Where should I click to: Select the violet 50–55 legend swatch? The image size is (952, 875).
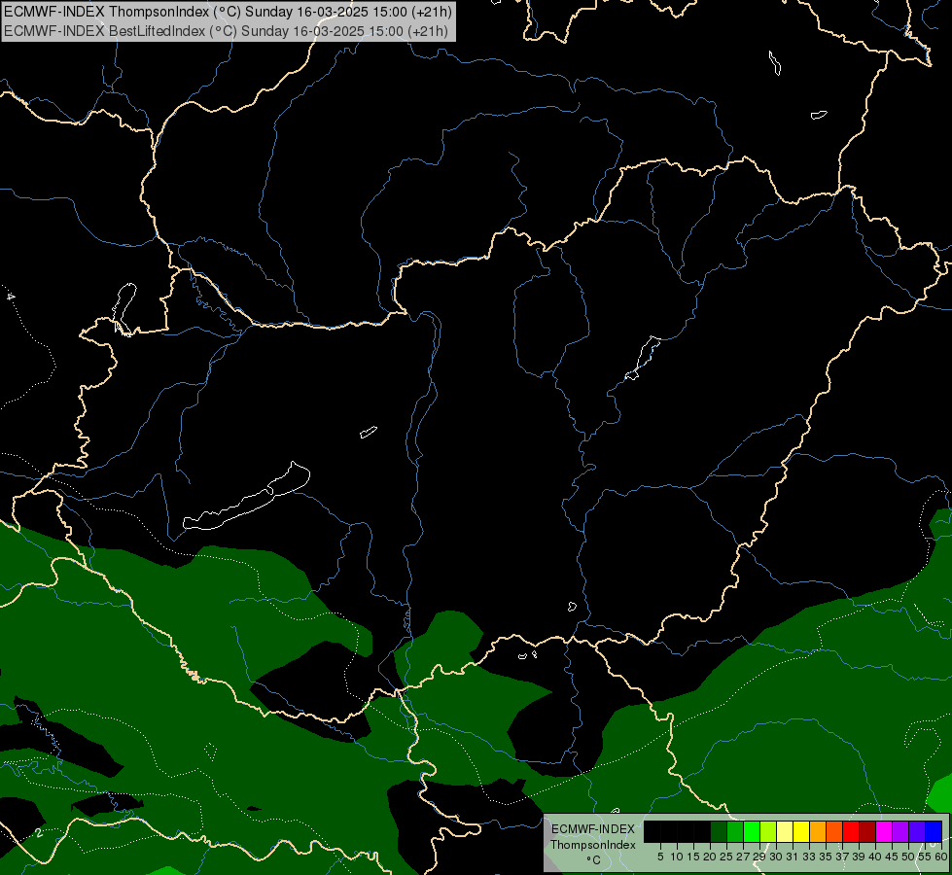click(x=917, y=831)
